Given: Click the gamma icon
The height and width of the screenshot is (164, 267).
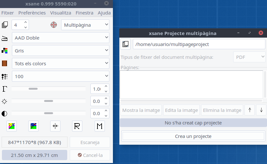Looking at the screenshot, I should [5, 89].
